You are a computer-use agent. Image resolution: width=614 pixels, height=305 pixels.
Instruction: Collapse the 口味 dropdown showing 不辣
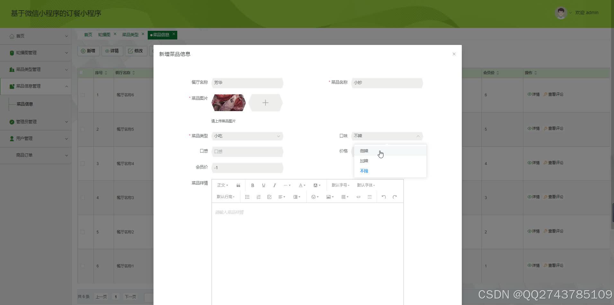(387, 136)
